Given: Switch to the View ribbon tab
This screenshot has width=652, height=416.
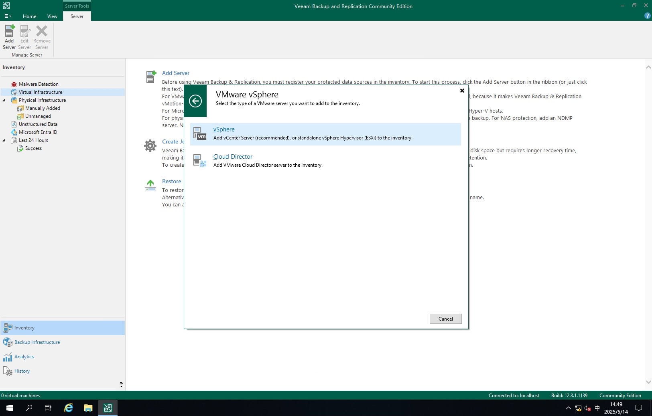Looking at the screenshot, I should point(52,16).
